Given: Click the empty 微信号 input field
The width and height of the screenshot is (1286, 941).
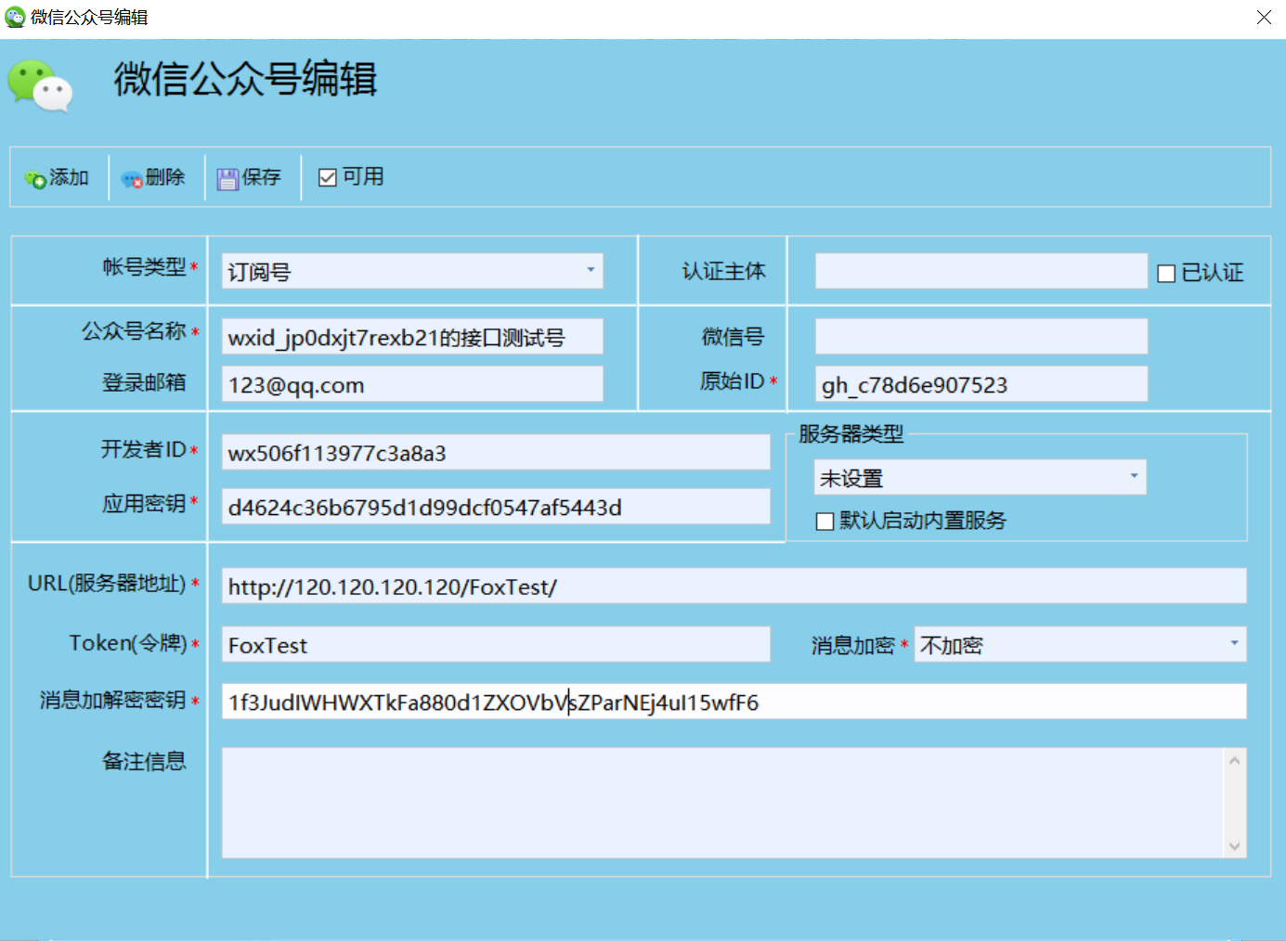Looking at the screenshot, I should [981, 336].
